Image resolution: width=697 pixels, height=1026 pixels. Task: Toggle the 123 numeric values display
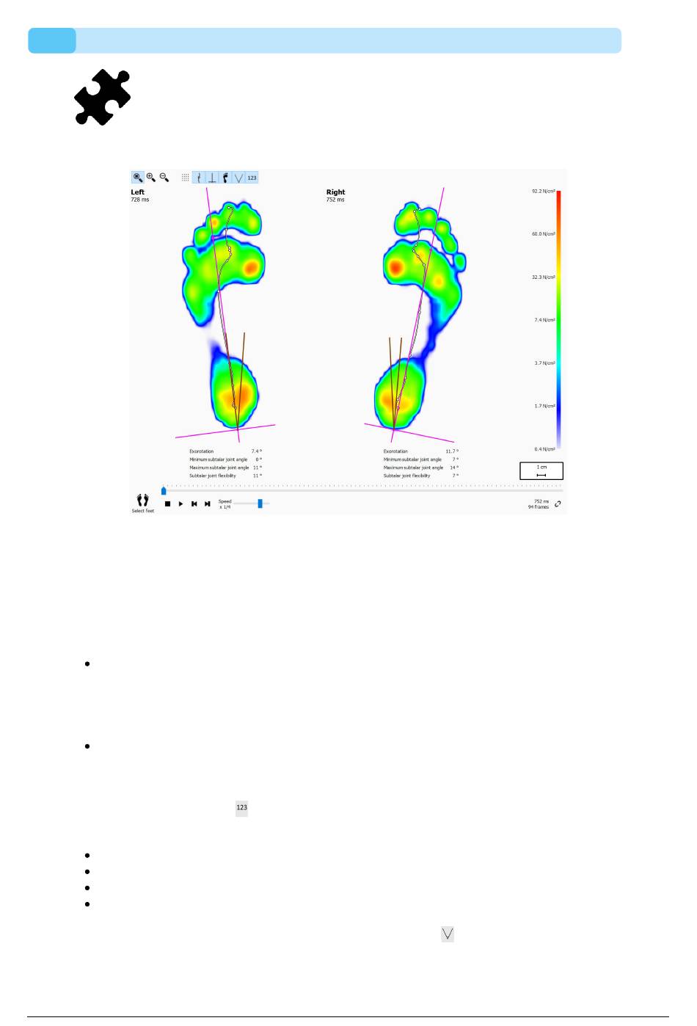pos(252,178)
